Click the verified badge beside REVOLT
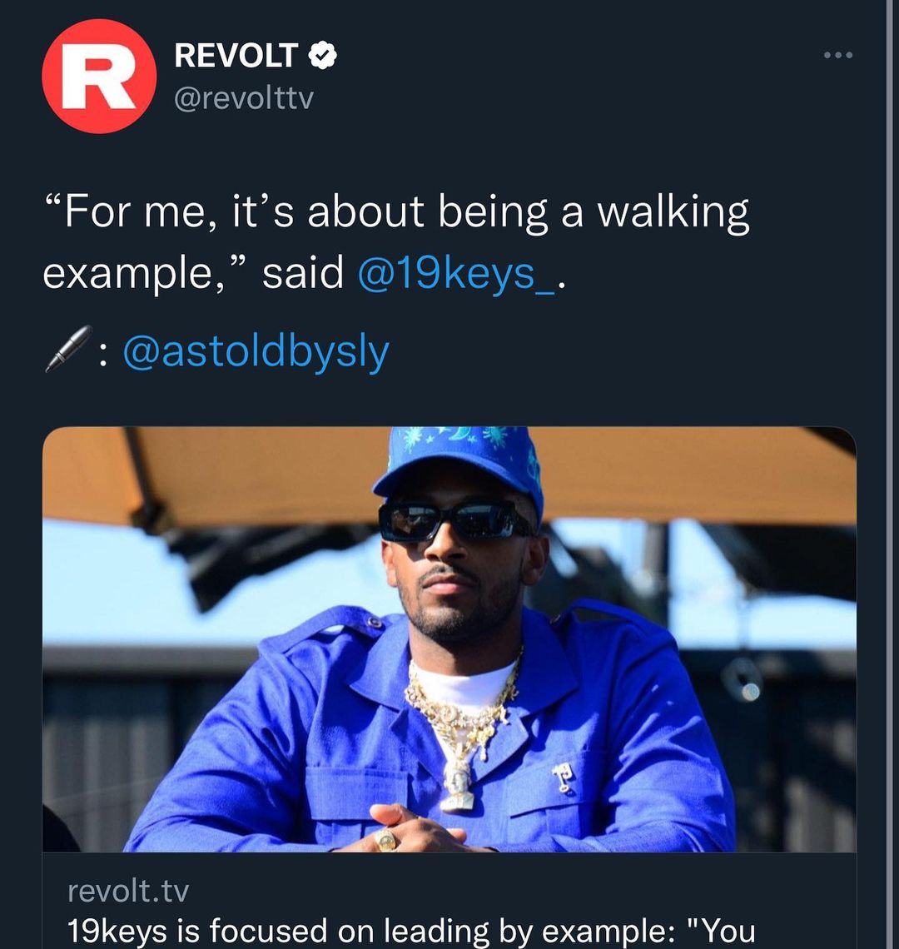899x949 pixels. click(x=324, y=56)
